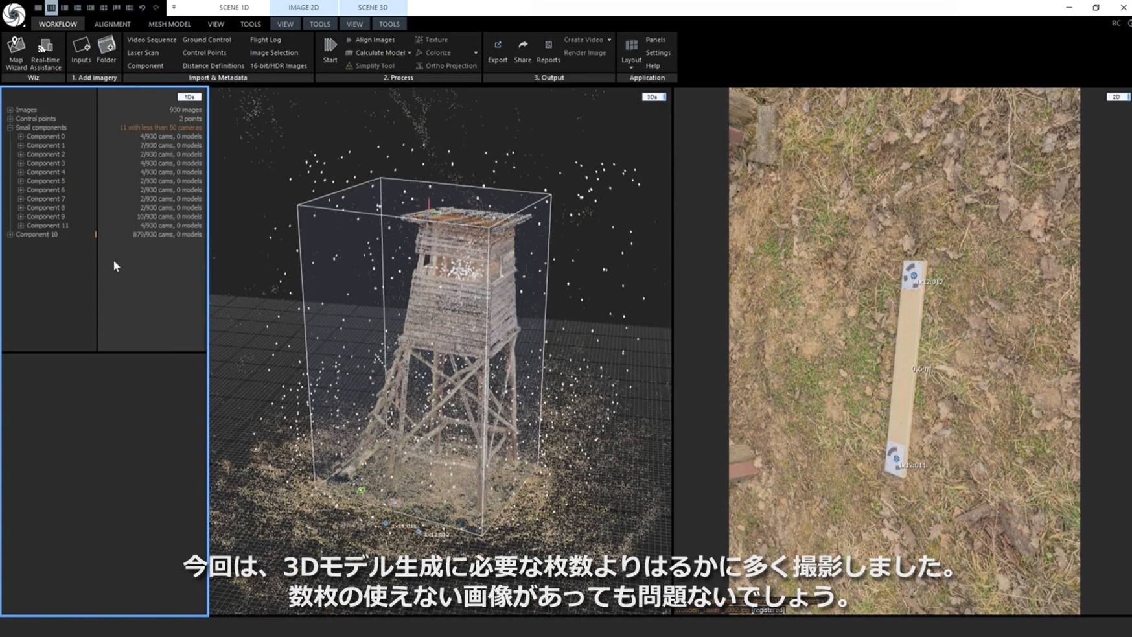Expand the Component 10 node
The width and height of the screenshot is (1132, 637).
point(10,235)
